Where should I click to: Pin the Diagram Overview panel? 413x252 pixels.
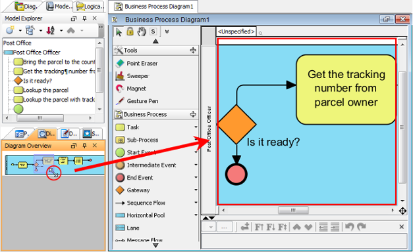pyautogui.click(x=84, y=146)
